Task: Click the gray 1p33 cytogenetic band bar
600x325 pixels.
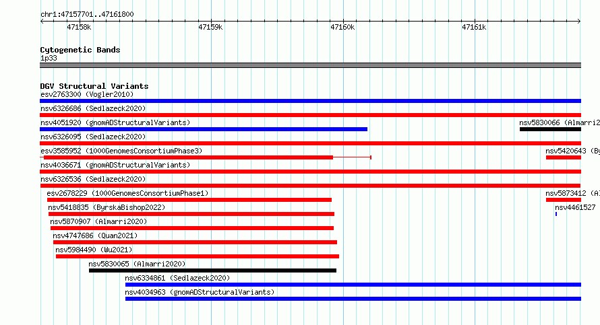Action: 310,65
